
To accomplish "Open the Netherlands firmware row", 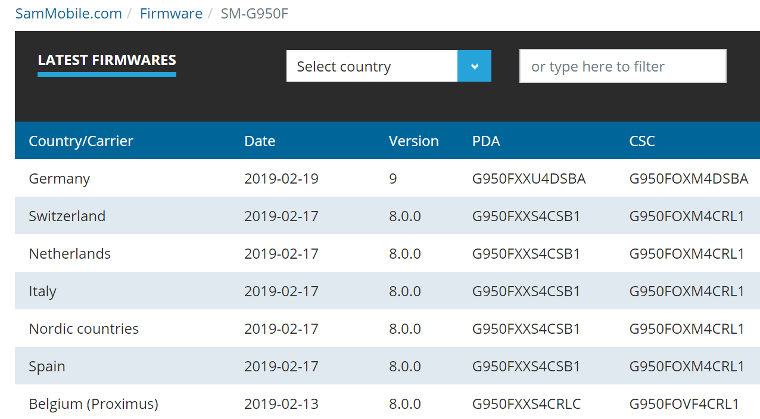I will click(387, 253).
